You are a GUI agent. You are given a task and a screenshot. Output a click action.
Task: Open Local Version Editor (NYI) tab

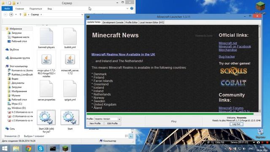point(152,22)
